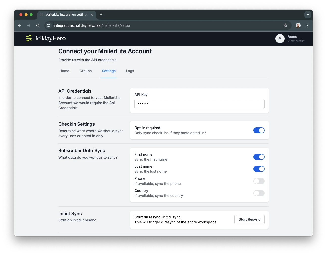Click the HolidayHero logo

tap(46, 38)
